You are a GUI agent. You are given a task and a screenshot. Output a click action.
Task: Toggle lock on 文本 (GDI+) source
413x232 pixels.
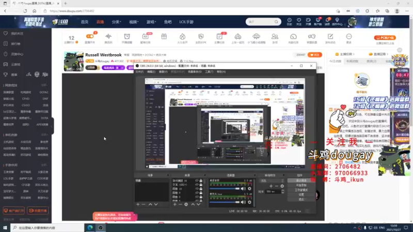tap(201, 185)
